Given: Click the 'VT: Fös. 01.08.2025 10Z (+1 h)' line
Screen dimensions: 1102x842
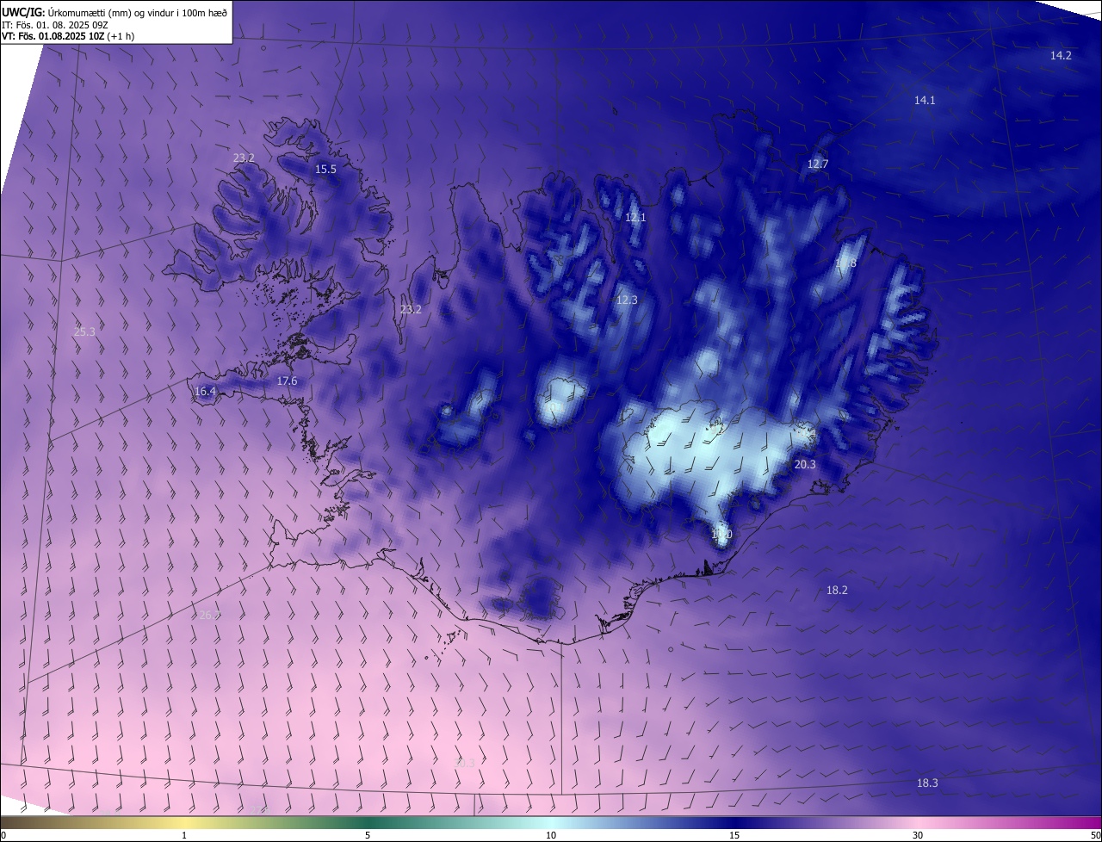Looking at the screenshot, I should (68, 36).
